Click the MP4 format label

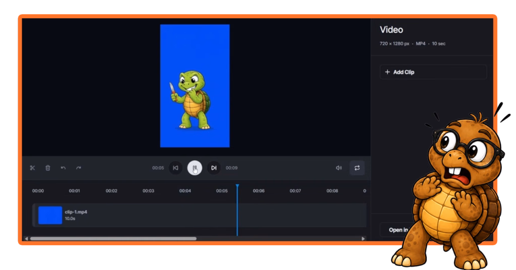pyautogui.click(x=421, y=43)
